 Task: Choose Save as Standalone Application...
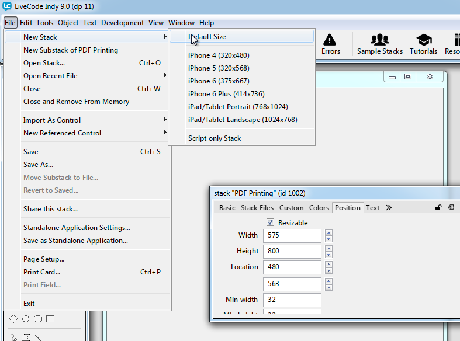87,241
